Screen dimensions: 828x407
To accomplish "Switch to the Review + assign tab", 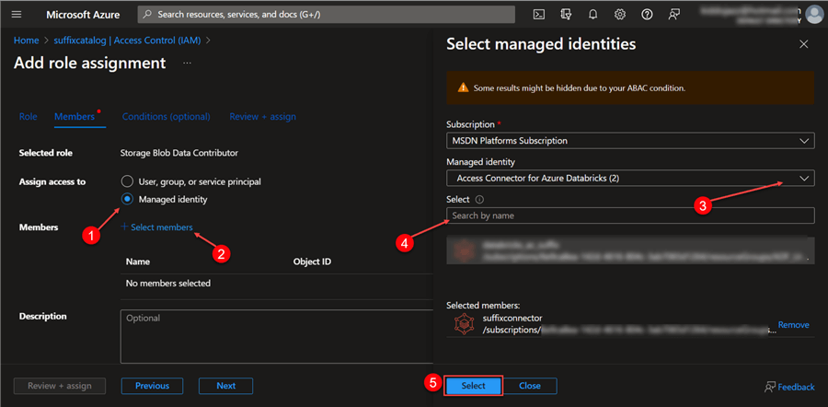I will point(262,117).
